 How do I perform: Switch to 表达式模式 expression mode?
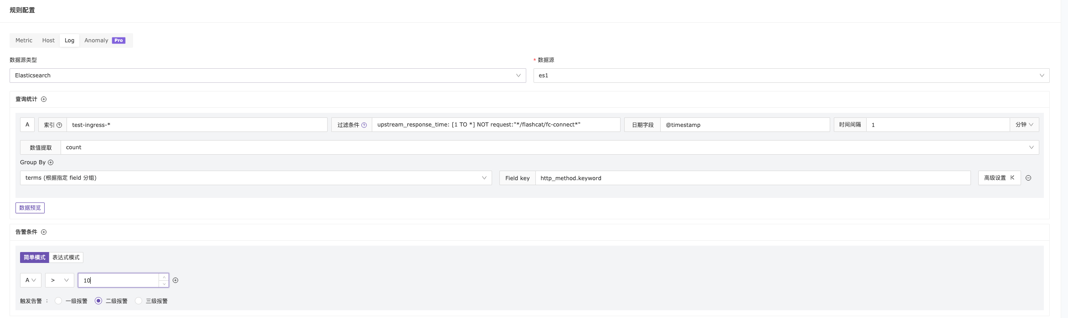66,257
